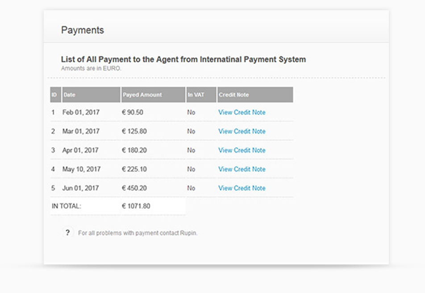The width and height of the screenshot is (425, 293).
Task: Open View Credit Note for Mar 01, 2017
Action: point(242,131)
